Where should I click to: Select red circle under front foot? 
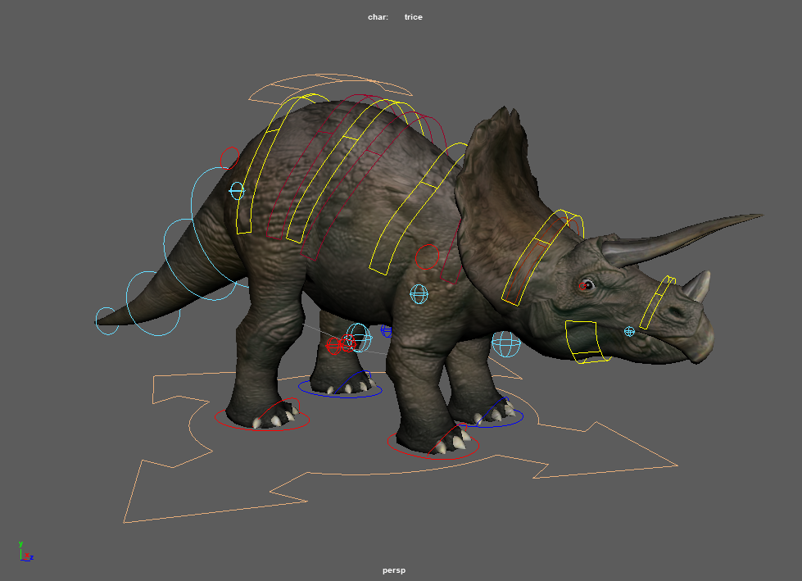pyautogui.click(x=433, y=451)
